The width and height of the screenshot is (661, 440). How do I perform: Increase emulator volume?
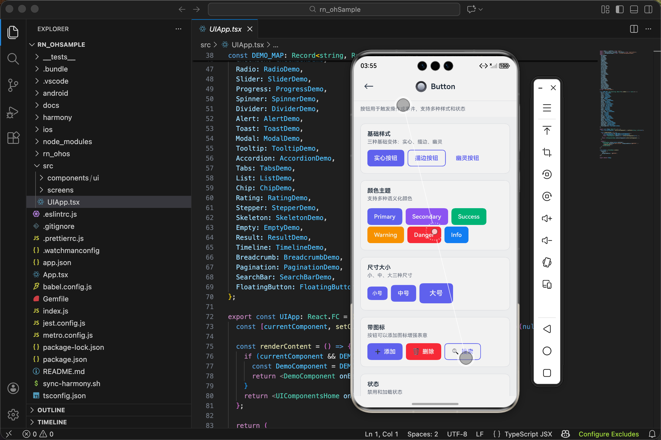click(x=547, y=218)
